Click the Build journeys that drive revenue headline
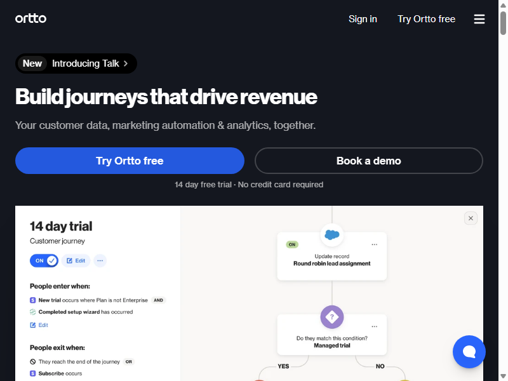Image resolution: width=508 pixels, height=381 pixels. click(x=166, y=97)
